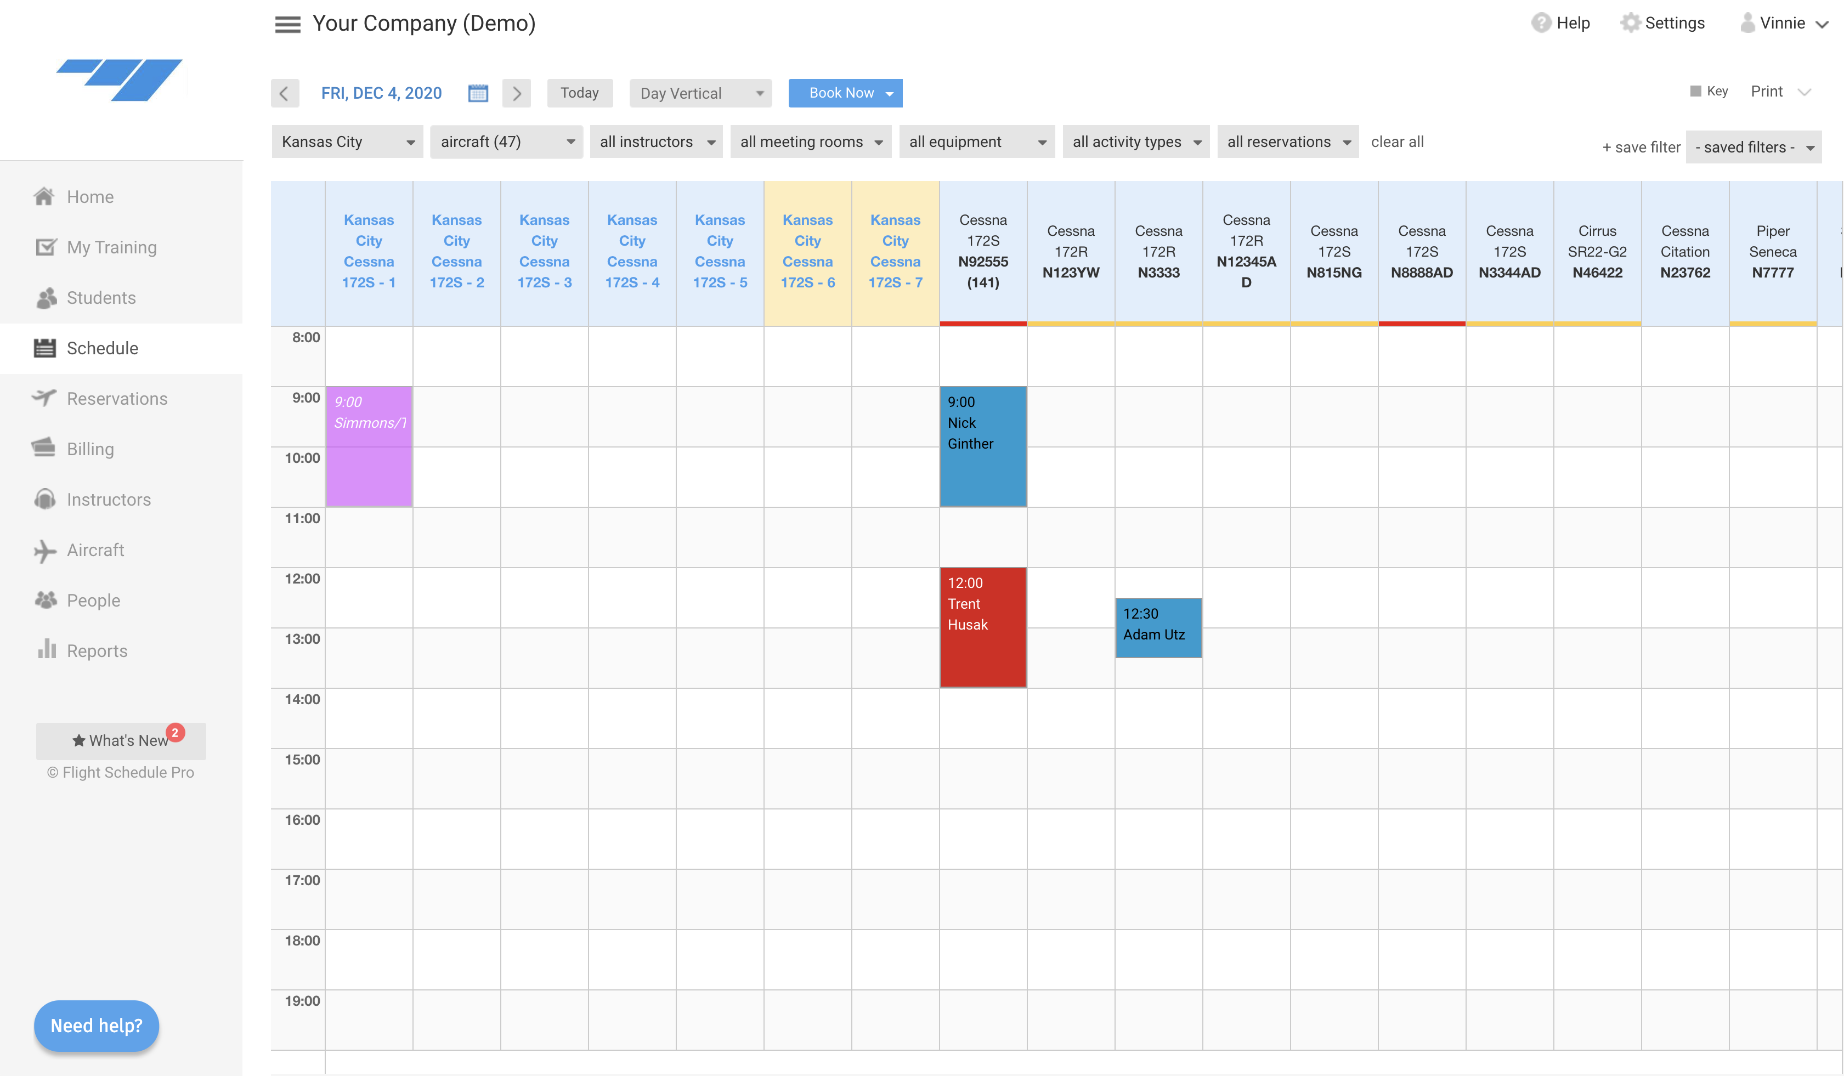Image resolution: width=1844 pixels, height=1076 pixels.
Task: Click the Need help? chat button
Action: point(97,1026)
